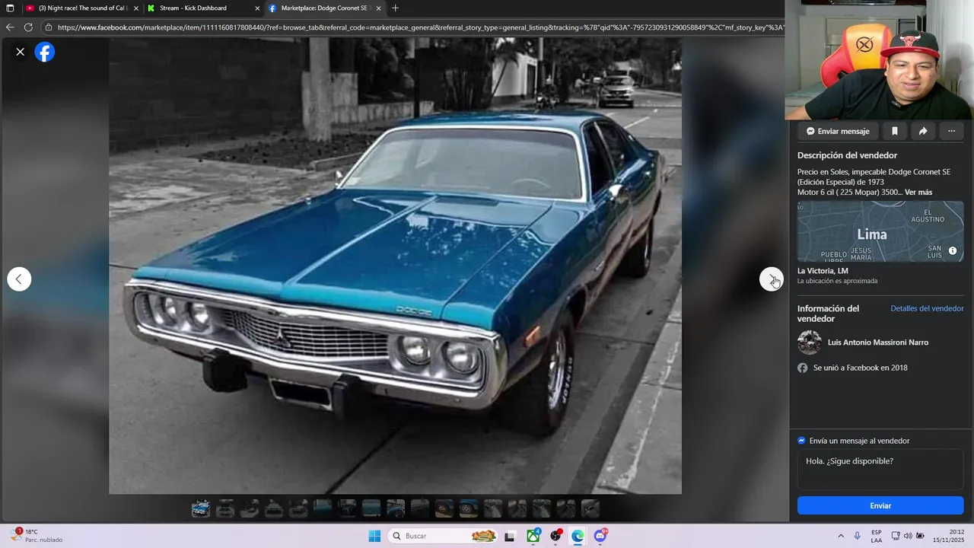Click the Facebook logo icon
974x548 pixels.
(45, 52)
